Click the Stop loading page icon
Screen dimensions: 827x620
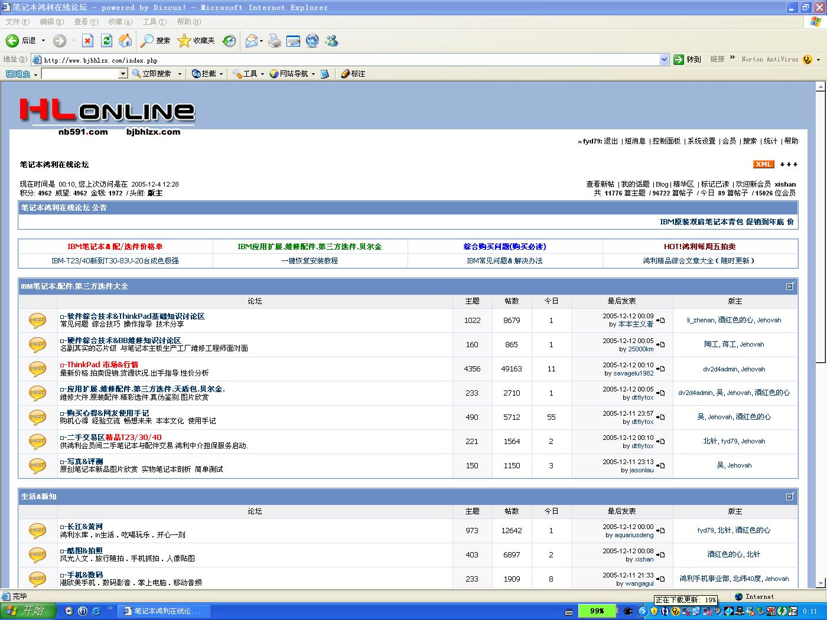tap(87, 41)
